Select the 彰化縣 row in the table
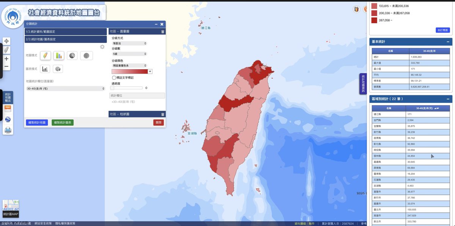The height and width of the screenshot is (226, 455). coord(411,144)
